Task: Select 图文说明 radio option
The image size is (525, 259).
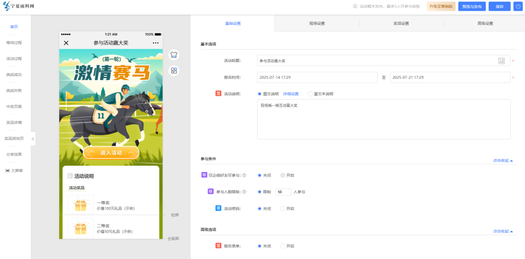Action: [260, 94]
